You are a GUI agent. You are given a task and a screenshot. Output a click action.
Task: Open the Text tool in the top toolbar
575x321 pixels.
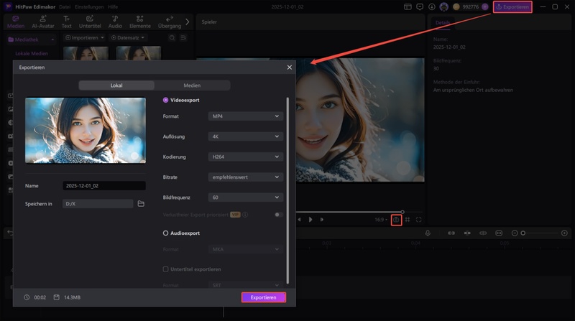[66, 22]
